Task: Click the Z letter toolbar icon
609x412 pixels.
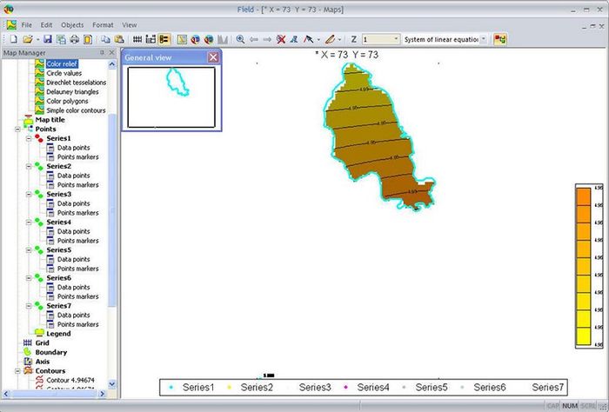Action: (354, 39)
